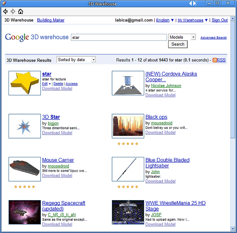Go forward with the right arrow icon
This screenshot has height=233, width=237.
click(13, 11)
